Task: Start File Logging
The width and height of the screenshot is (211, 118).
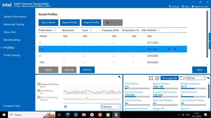Action: coord(169,78)
